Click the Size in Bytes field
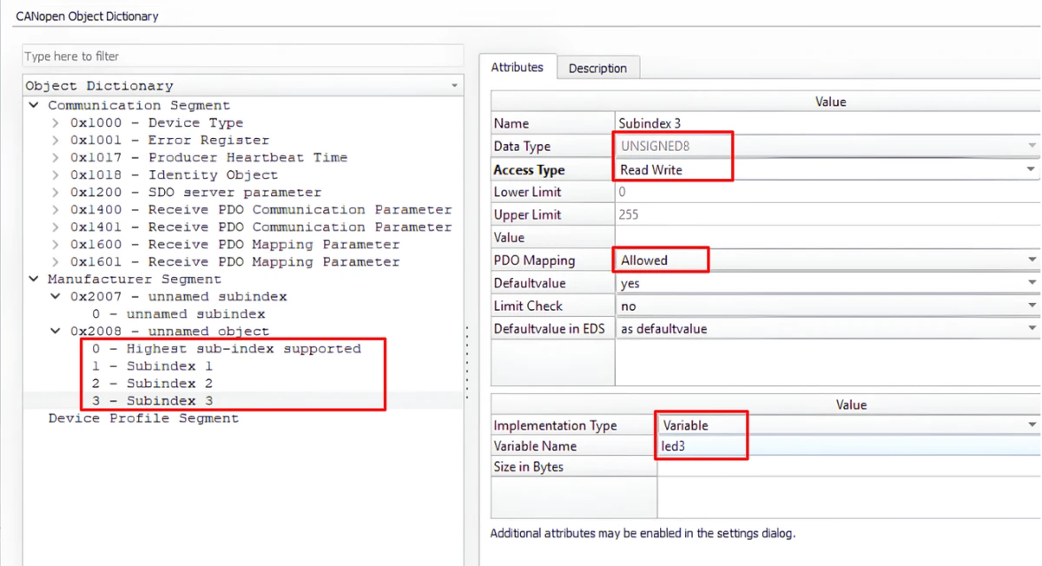Screen dimensions: 1042x566 pyautogui.click(x=848, y=467)
